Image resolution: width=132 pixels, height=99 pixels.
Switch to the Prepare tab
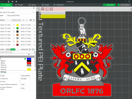point(6,5)
